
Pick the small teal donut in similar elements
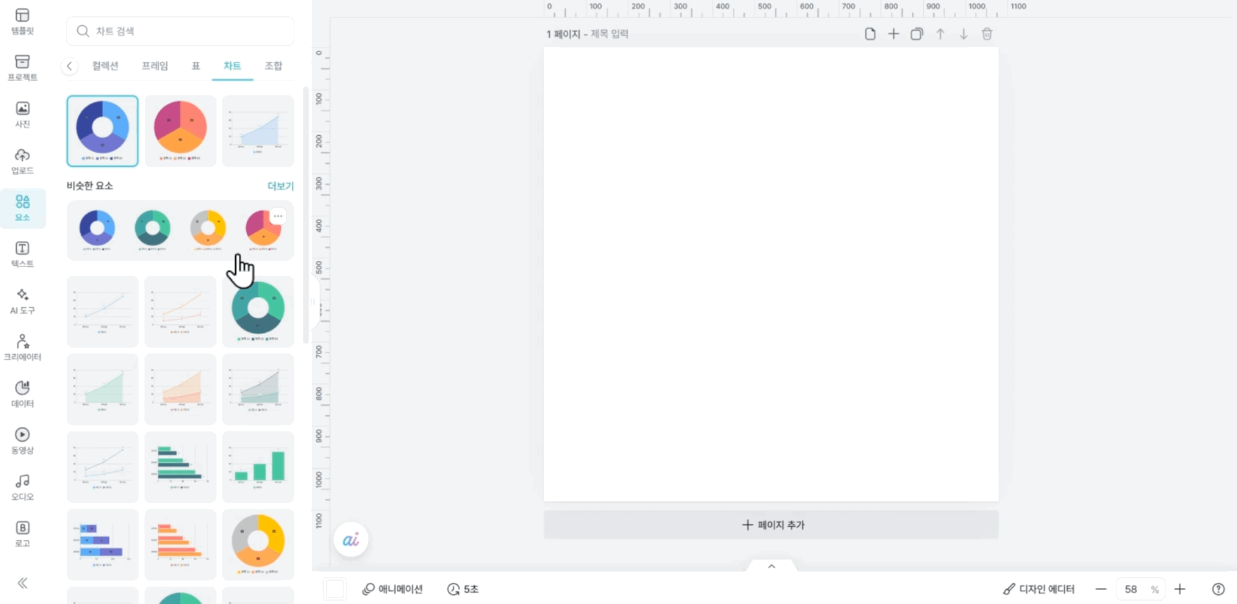coord(153,230)
